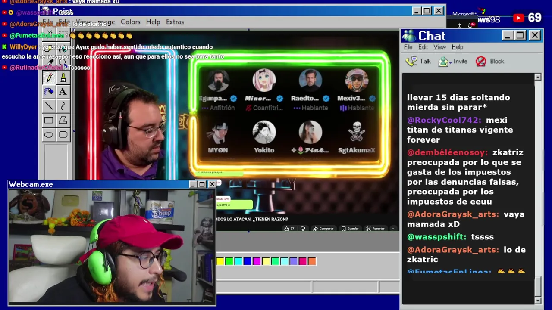The width and height of the screenshot is (552, 310).
Task: Pick the periwinkle purple color swatch
Action: (x=293, y=261)
